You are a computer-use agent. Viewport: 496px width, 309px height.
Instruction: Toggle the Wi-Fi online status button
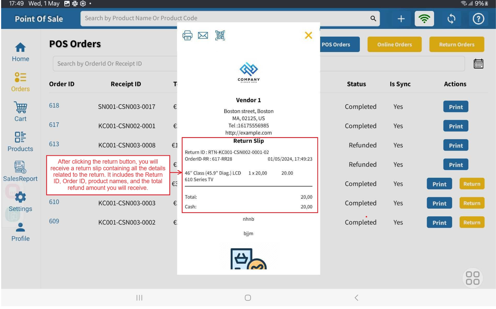424,19
